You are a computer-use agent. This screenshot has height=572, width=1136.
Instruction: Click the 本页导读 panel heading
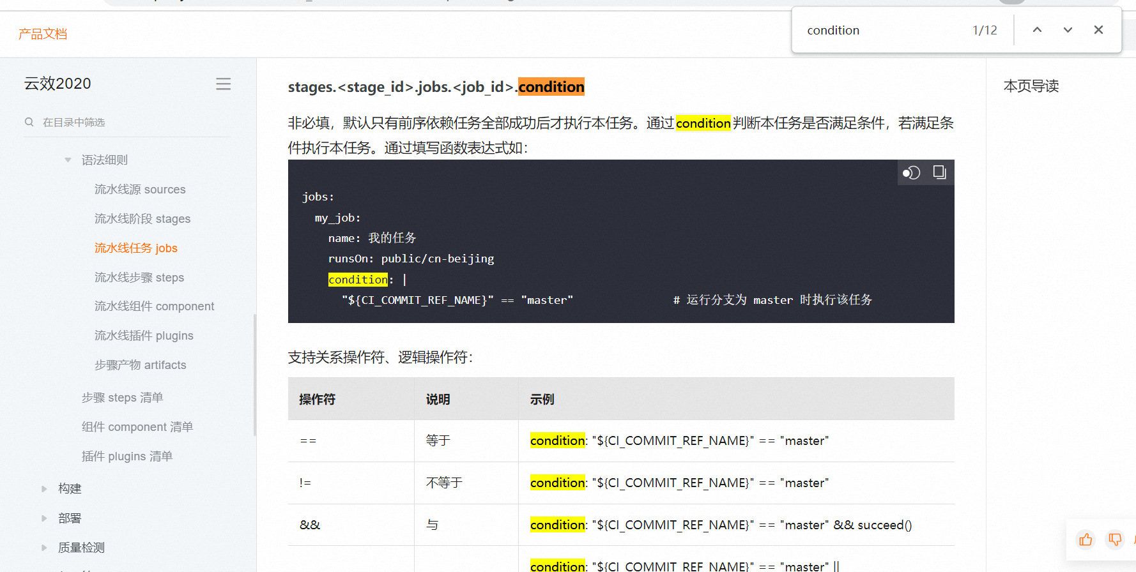[x=1031, y=86]
